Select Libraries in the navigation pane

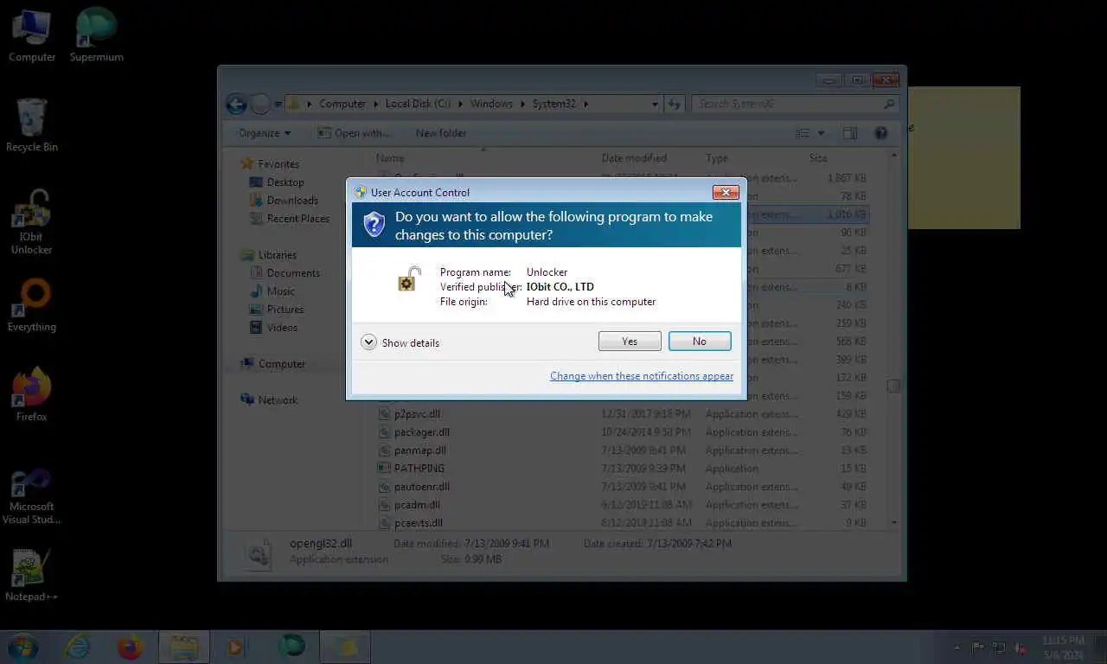tap(277, 255)
